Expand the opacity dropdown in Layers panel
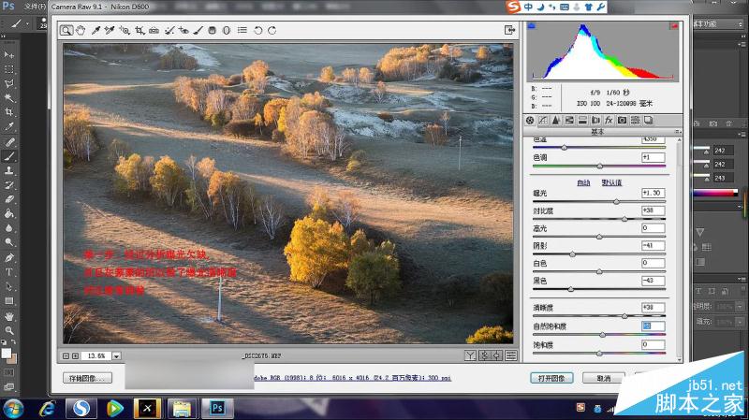749x420 pixels. click(740, 306)
